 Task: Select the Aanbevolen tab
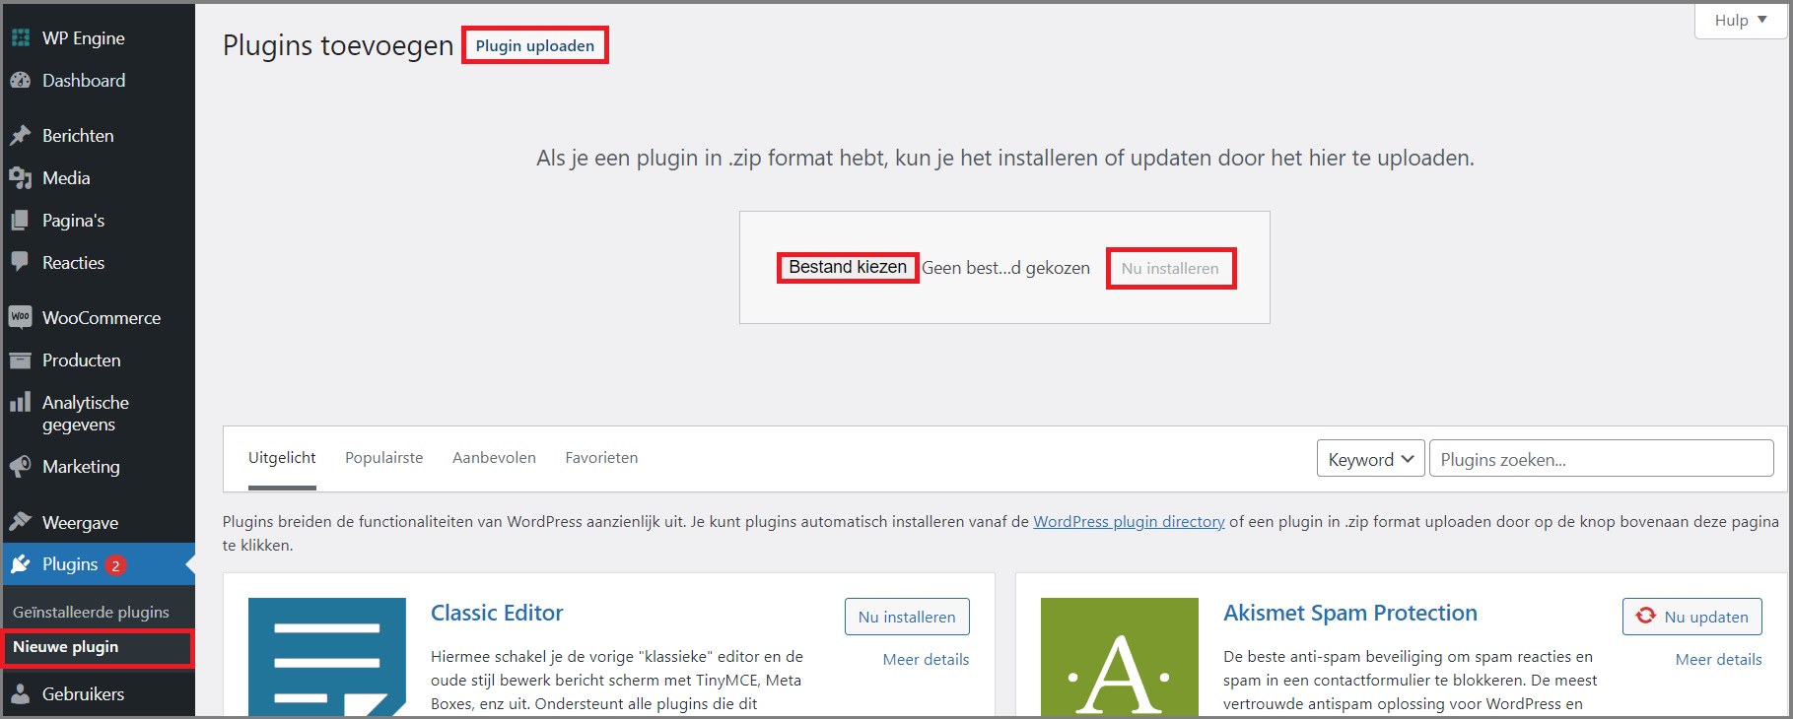point(494,458)
